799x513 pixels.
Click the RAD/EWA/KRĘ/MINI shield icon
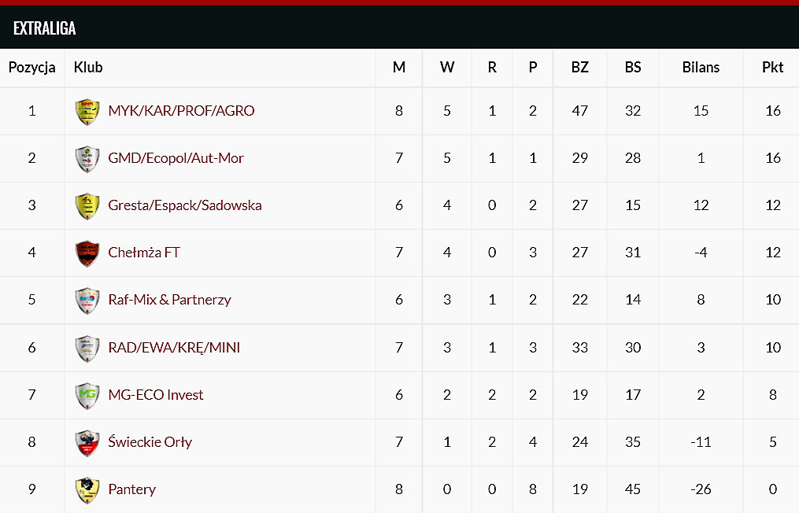[x=87, y=349]
